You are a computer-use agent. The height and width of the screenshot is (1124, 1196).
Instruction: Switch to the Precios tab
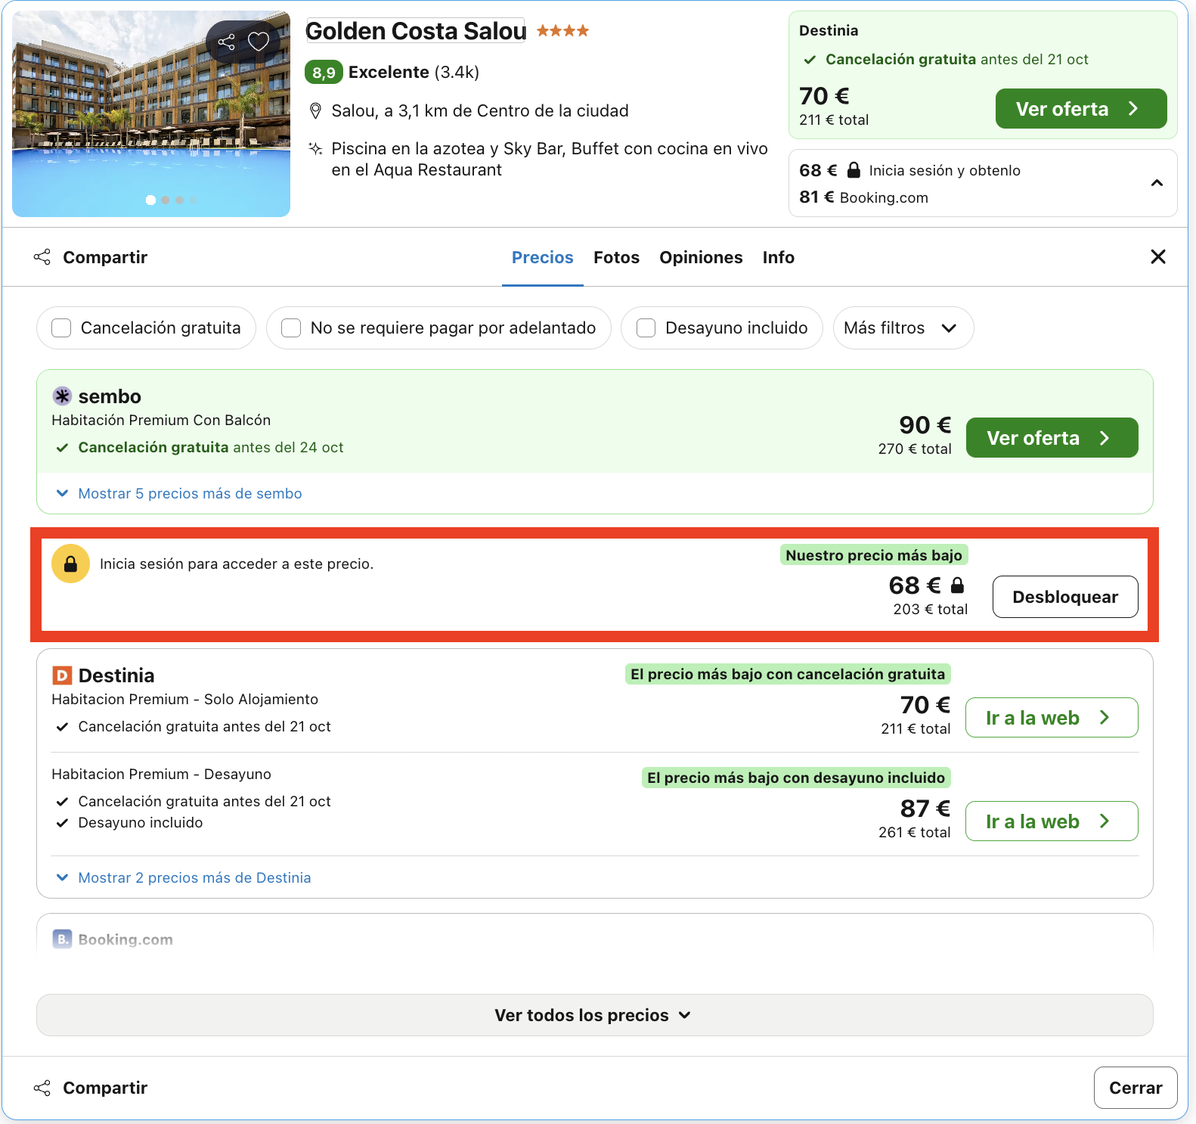click(542, 257)
